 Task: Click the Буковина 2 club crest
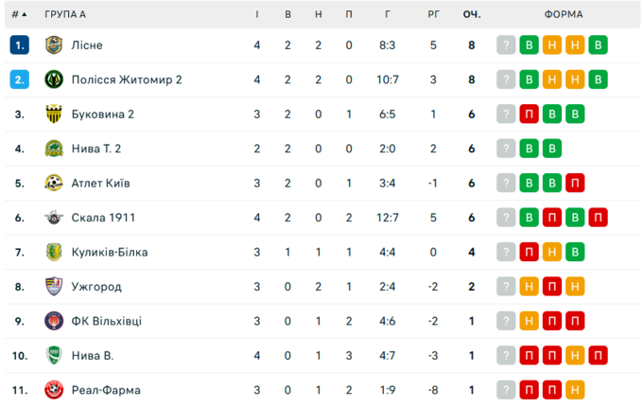54,114
